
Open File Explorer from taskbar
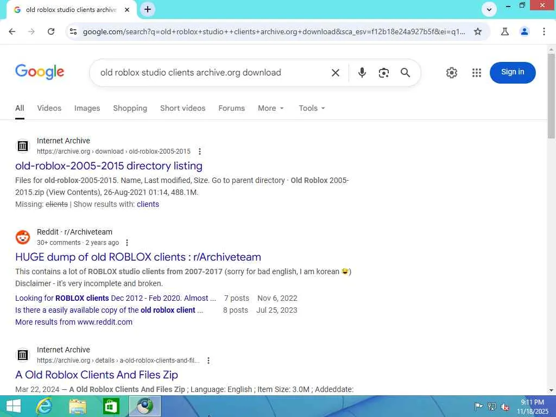(x=77, y=406)
